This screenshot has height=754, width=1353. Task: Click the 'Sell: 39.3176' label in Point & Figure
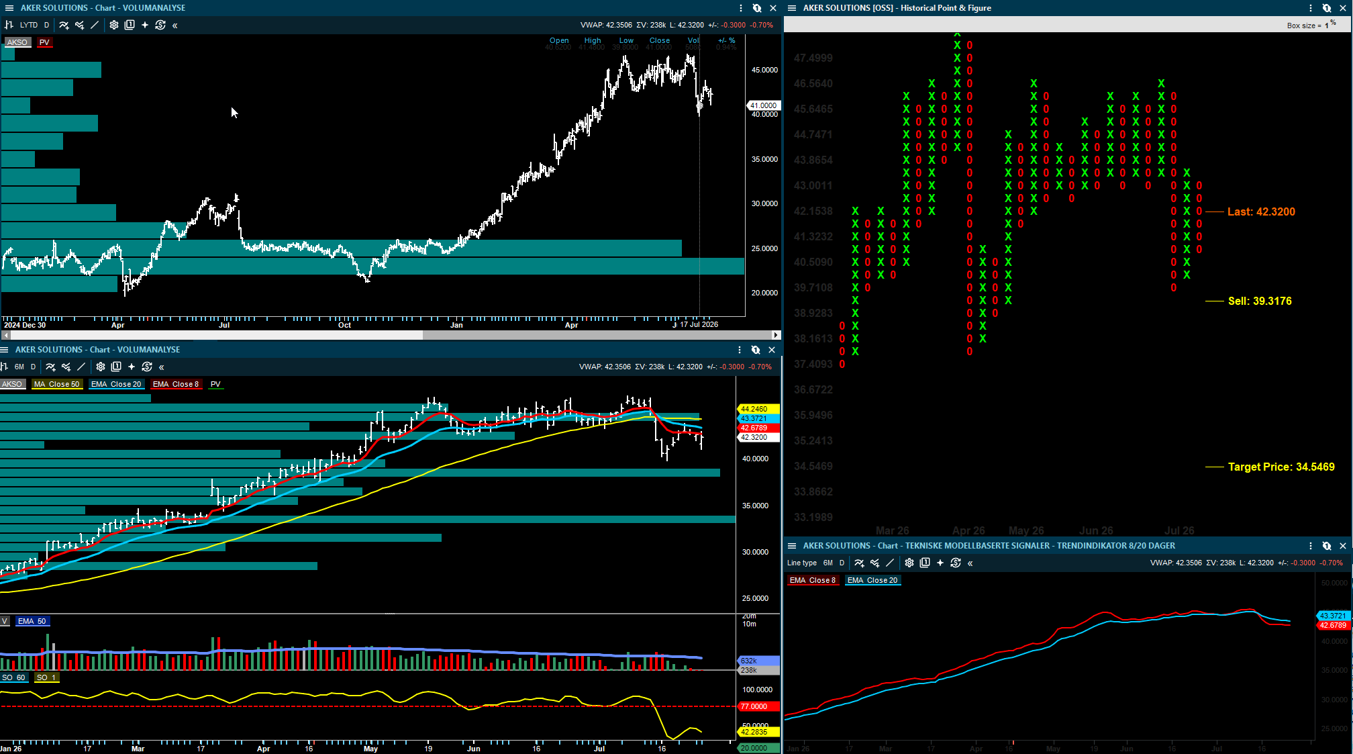(1260, 301)
